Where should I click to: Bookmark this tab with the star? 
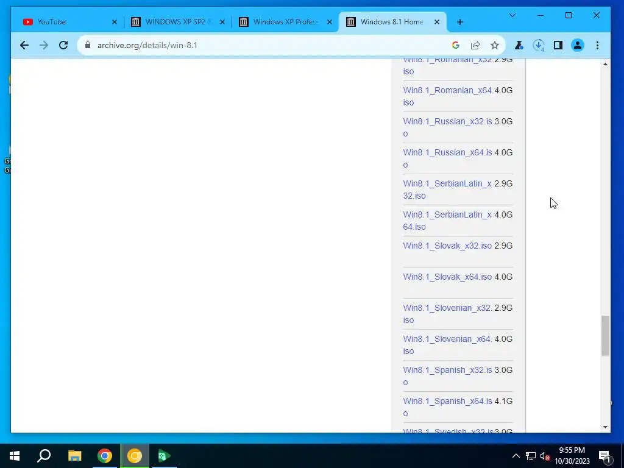coord(495,45)
